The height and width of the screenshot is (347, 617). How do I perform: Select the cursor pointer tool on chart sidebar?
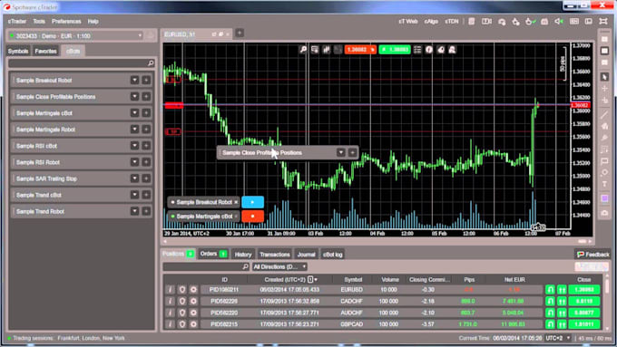coord(604,77)
